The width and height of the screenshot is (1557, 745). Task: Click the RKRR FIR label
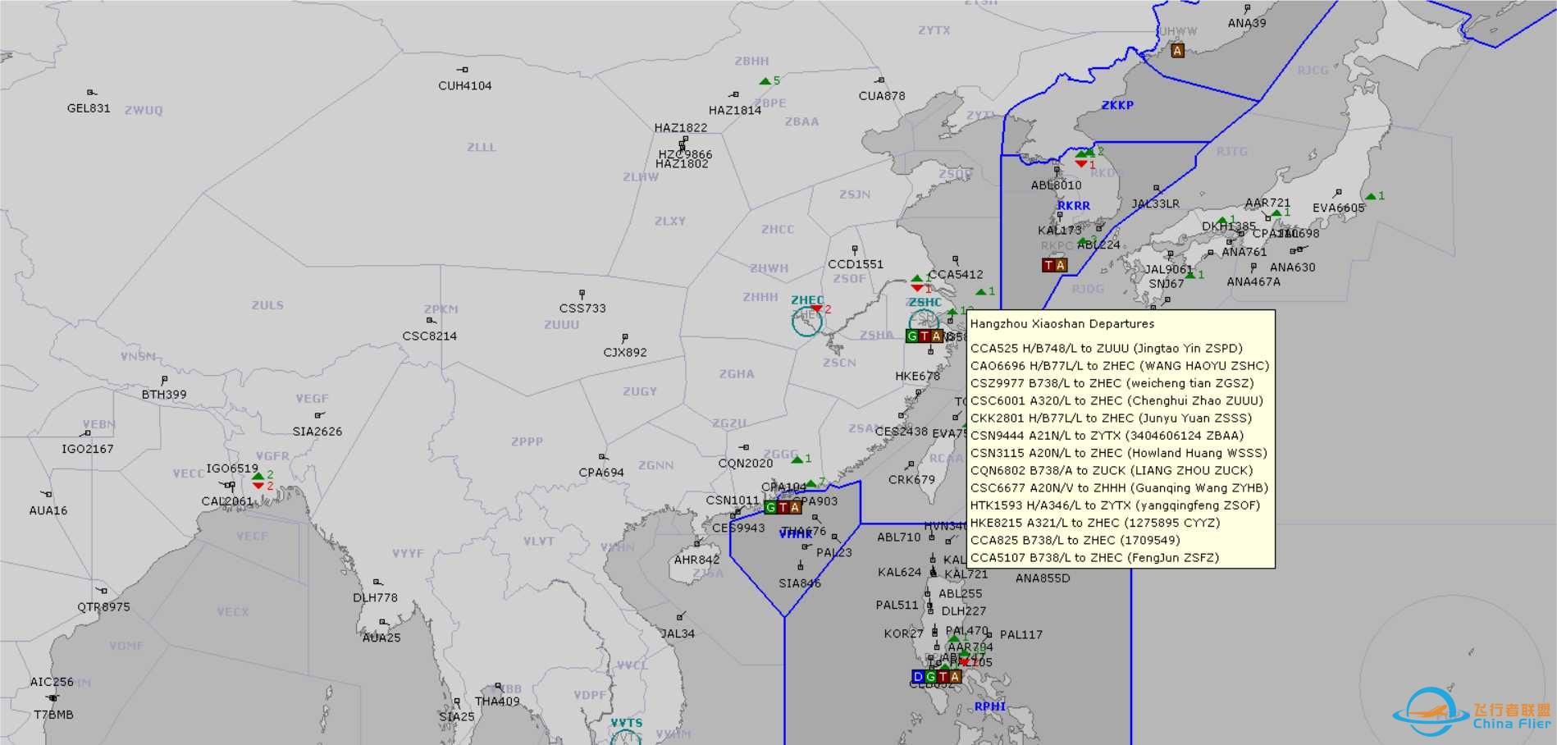[x=1074, y=206]
